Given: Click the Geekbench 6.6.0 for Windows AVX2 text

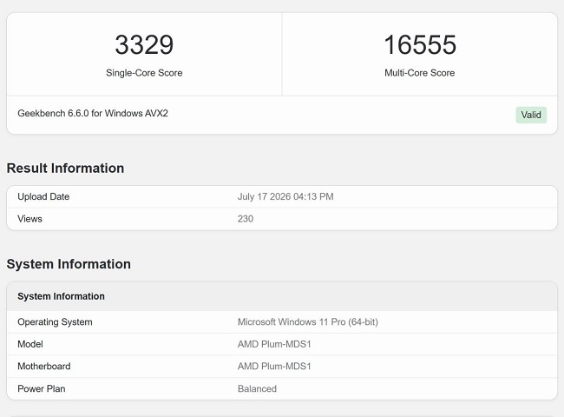Looking at the screenshot, I should tap(93, 114).
